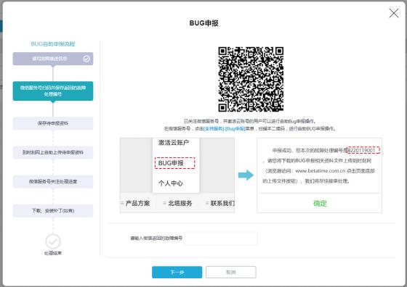This screenshot has width=407, height=287.
Task: Select the 下载、安装补丁 step
Action: (53, 211)
